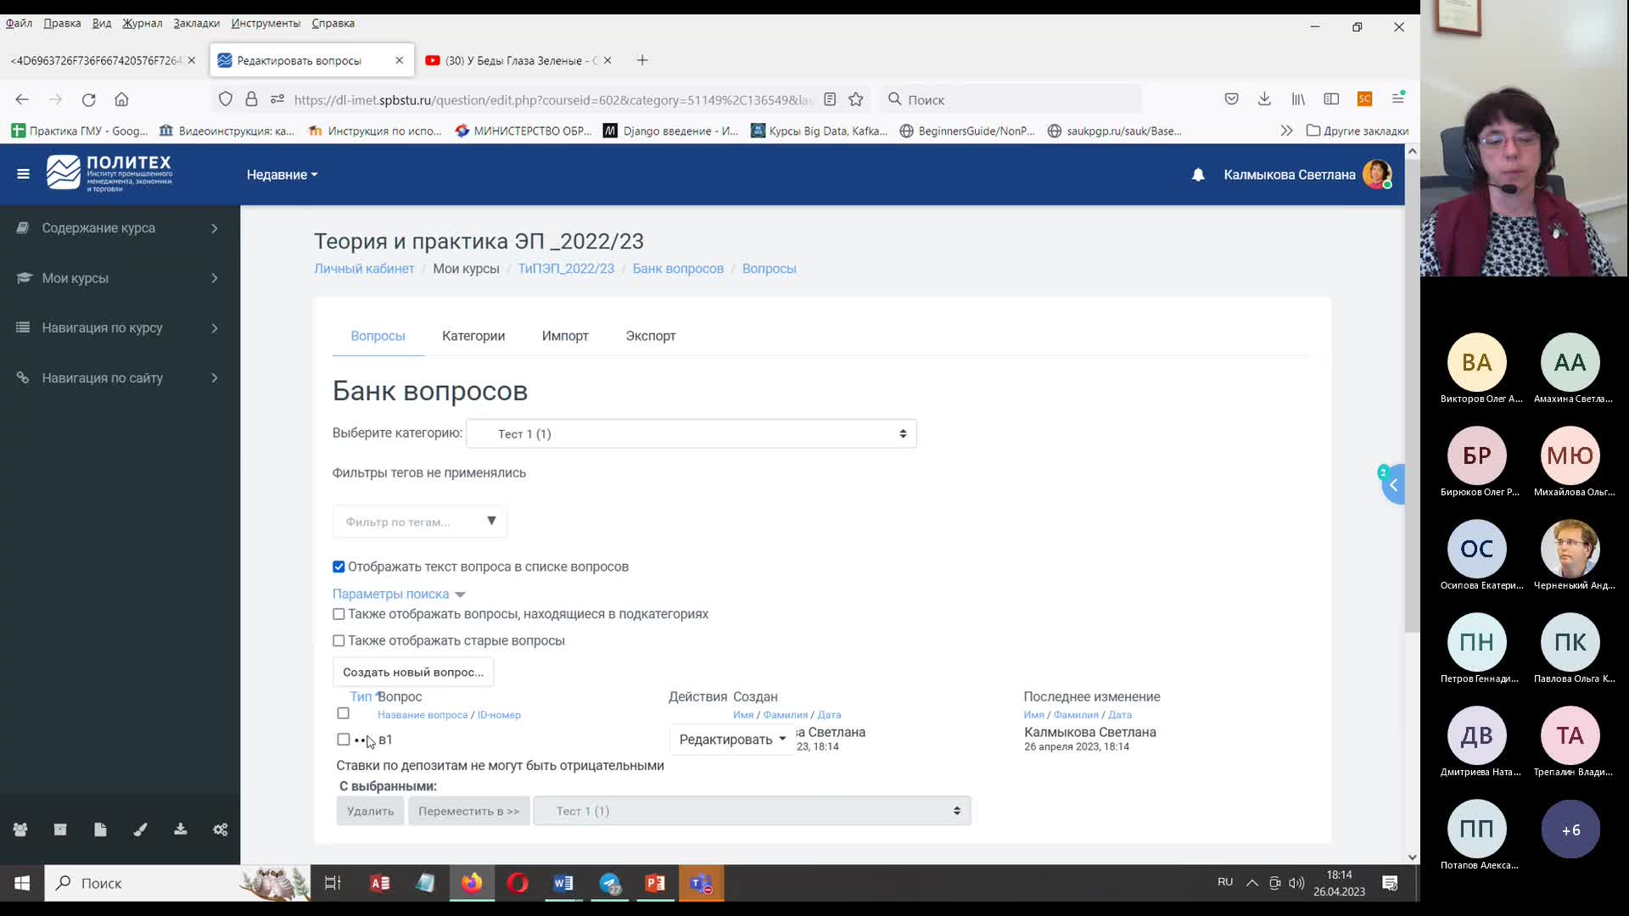The height and width of the screenshot is (916, 1629).
Task: Click Создать новый вопрос button
Action: 413,672
